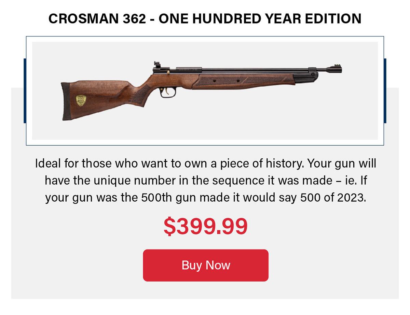Click the rubber buttpad on the stock

pos(66,101)
